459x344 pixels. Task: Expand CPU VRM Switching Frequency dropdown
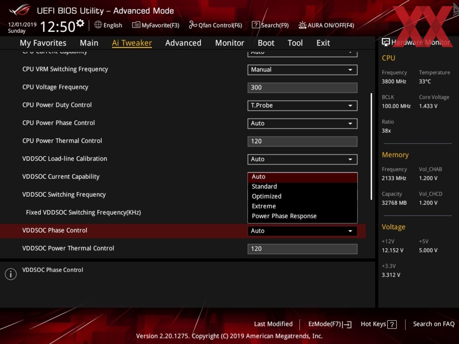[x=302, y=69]
